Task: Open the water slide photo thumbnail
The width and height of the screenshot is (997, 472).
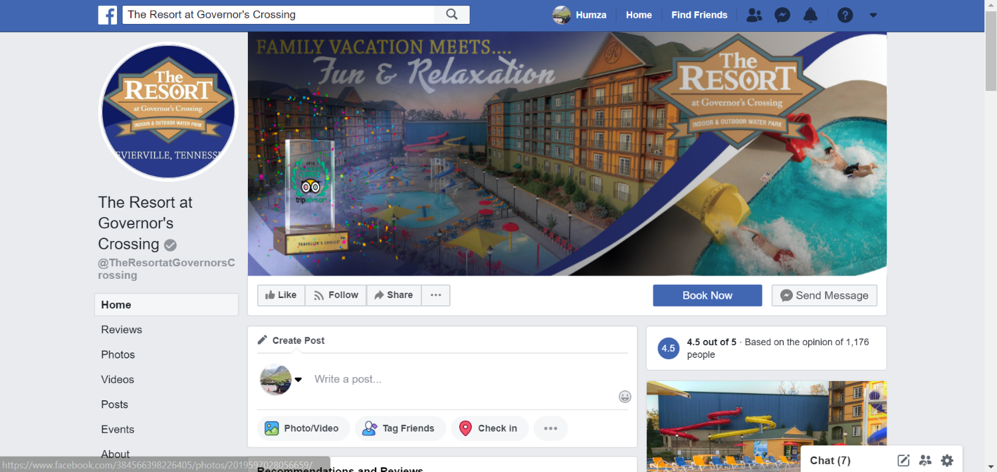Action: coord(766,426)
